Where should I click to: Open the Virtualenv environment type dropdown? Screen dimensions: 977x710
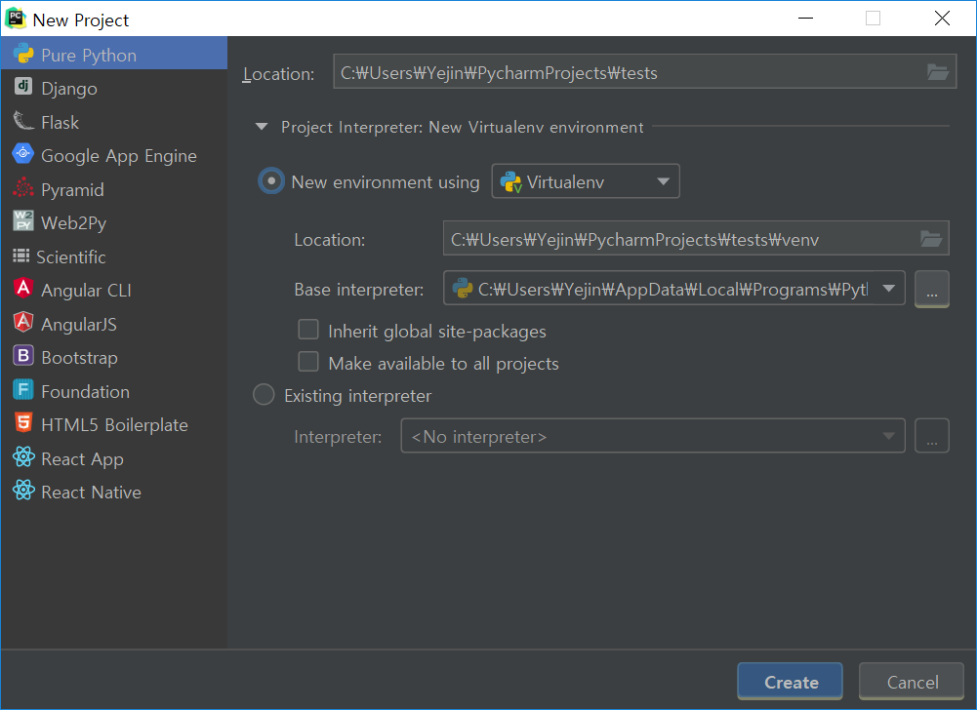(x=585, y=181)
